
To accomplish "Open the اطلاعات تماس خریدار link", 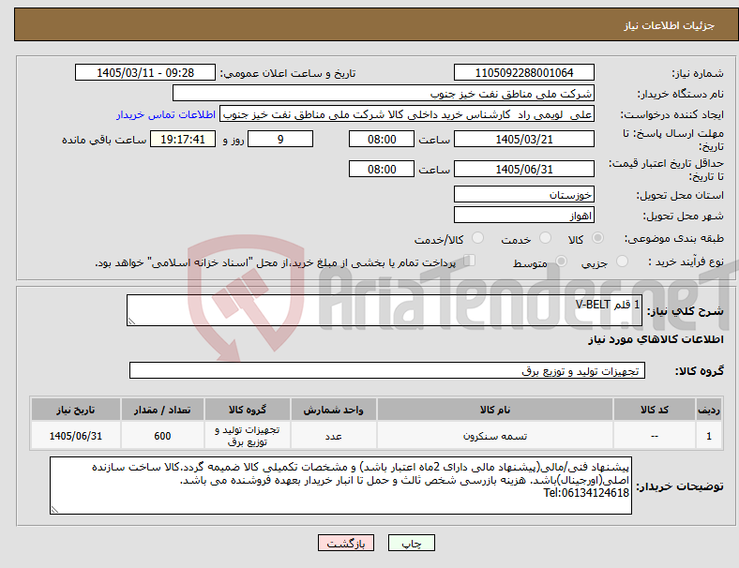I will (x=166, y=114).
